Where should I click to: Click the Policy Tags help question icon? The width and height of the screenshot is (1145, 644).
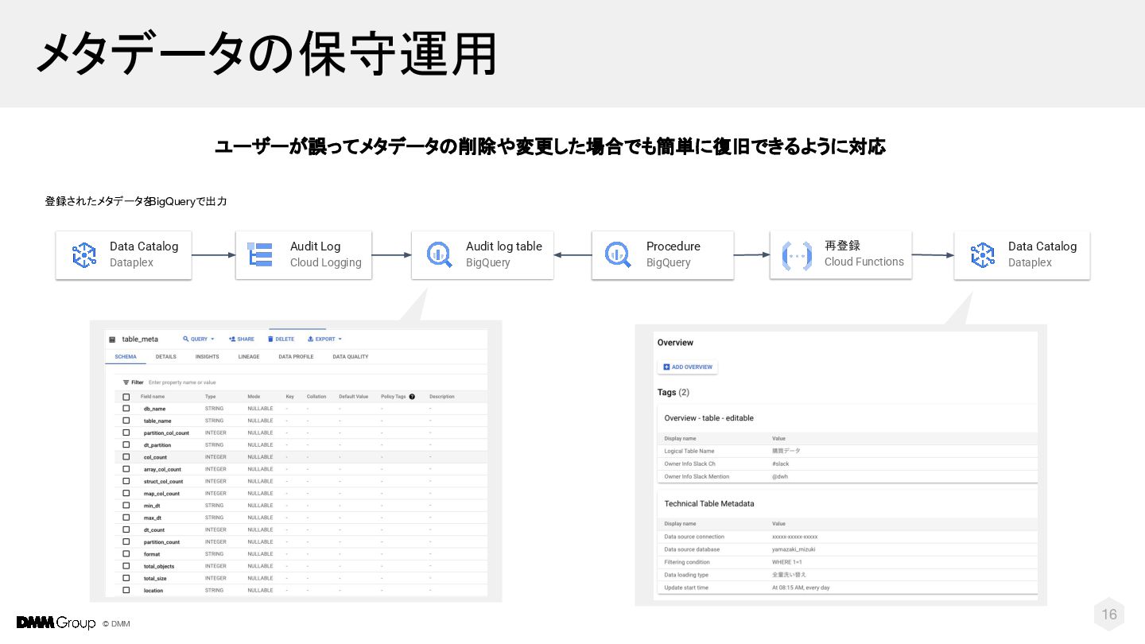tap(412, 397)
